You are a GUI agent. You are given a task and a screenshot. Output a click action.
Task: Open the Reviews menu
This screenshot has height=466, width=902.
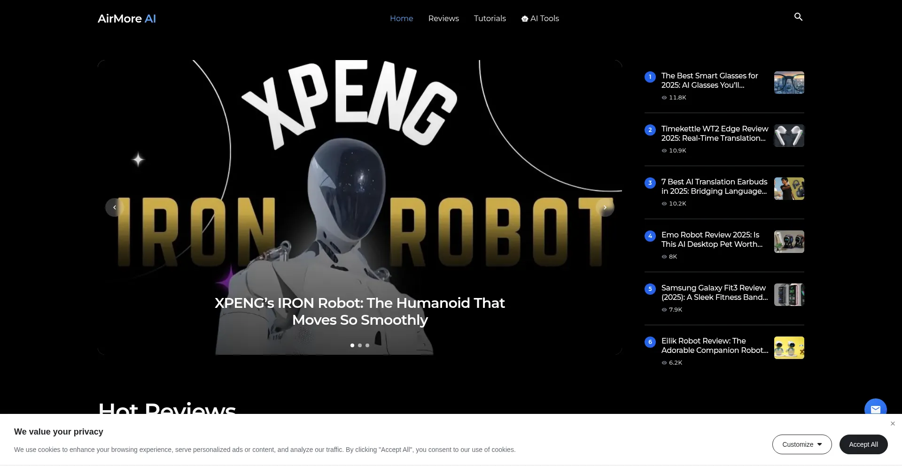443,18
